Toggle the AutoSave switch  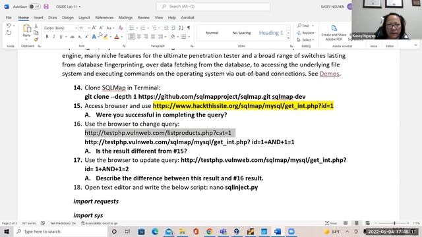pyautogui.click(x=35, y=7)
